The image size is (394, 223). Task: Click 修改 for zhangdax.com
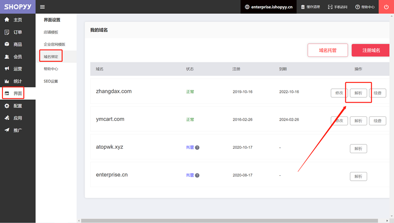339,93
